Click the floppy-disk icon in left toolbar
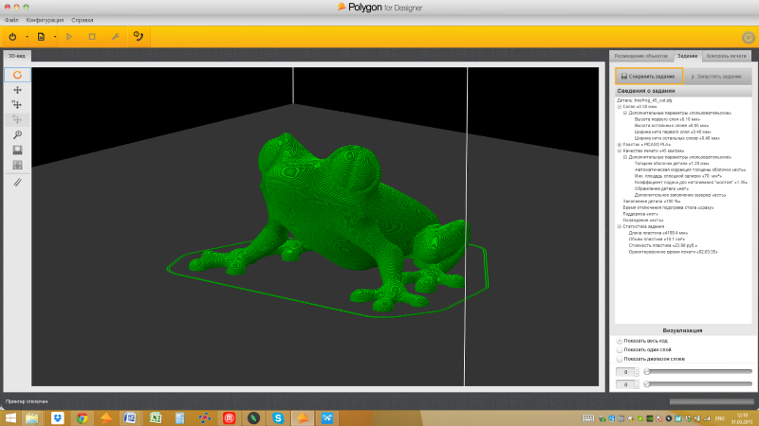Image resolution: width=759 pixels, height=426 pixels. coord(17,151)
